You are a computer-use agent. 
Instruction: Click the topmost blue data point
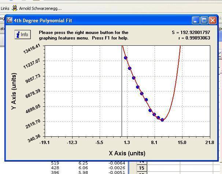126,58
